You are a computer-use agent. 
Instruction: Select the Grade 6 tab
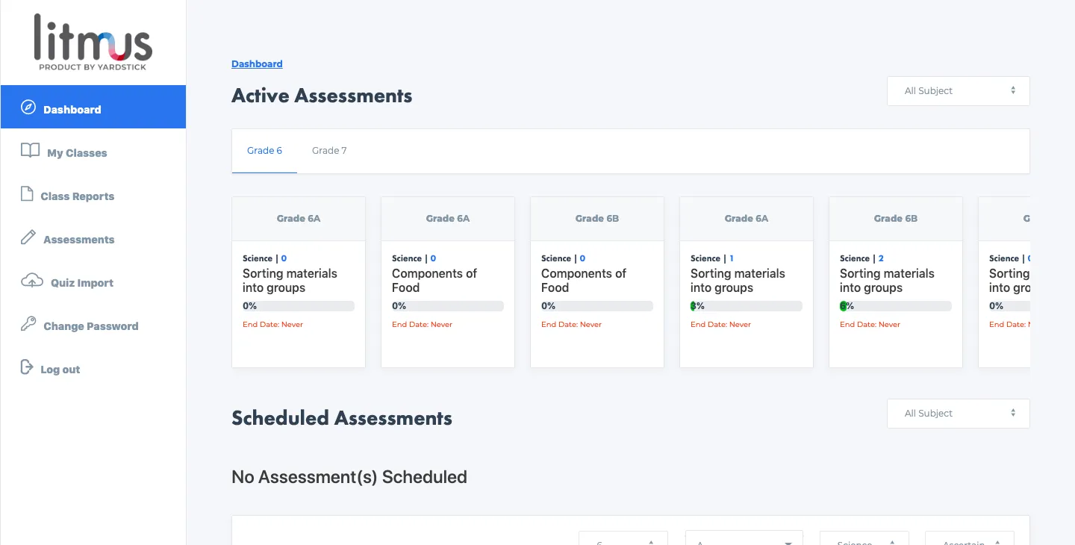(264, 150)
